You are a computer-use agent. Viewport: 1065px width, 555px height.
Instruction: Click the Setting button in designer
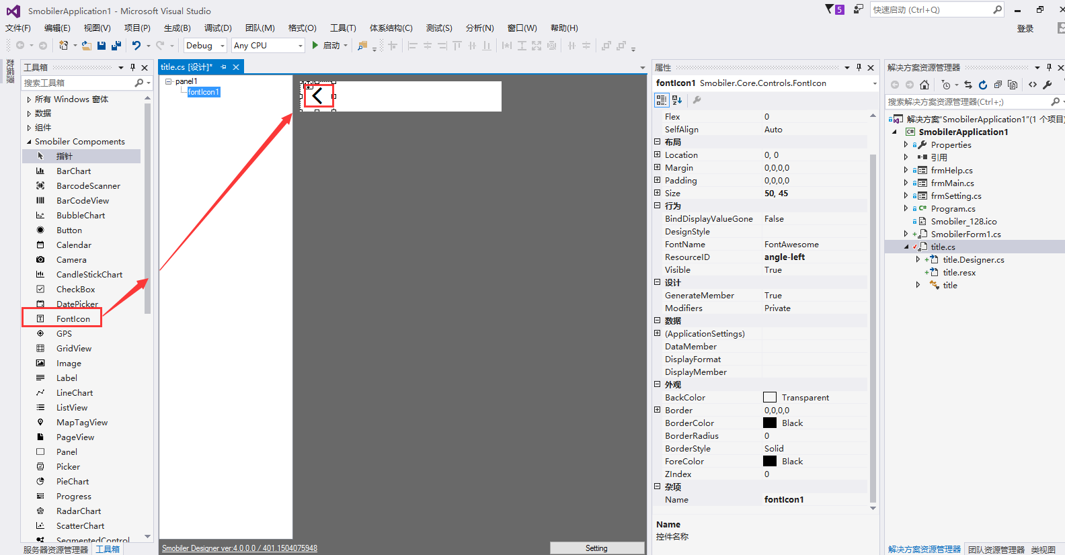[596, 548]
